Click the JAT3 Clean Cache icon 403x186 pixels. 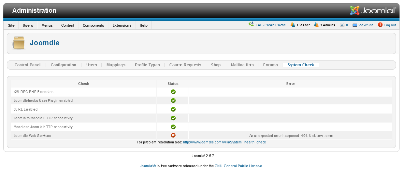point(251,24)
